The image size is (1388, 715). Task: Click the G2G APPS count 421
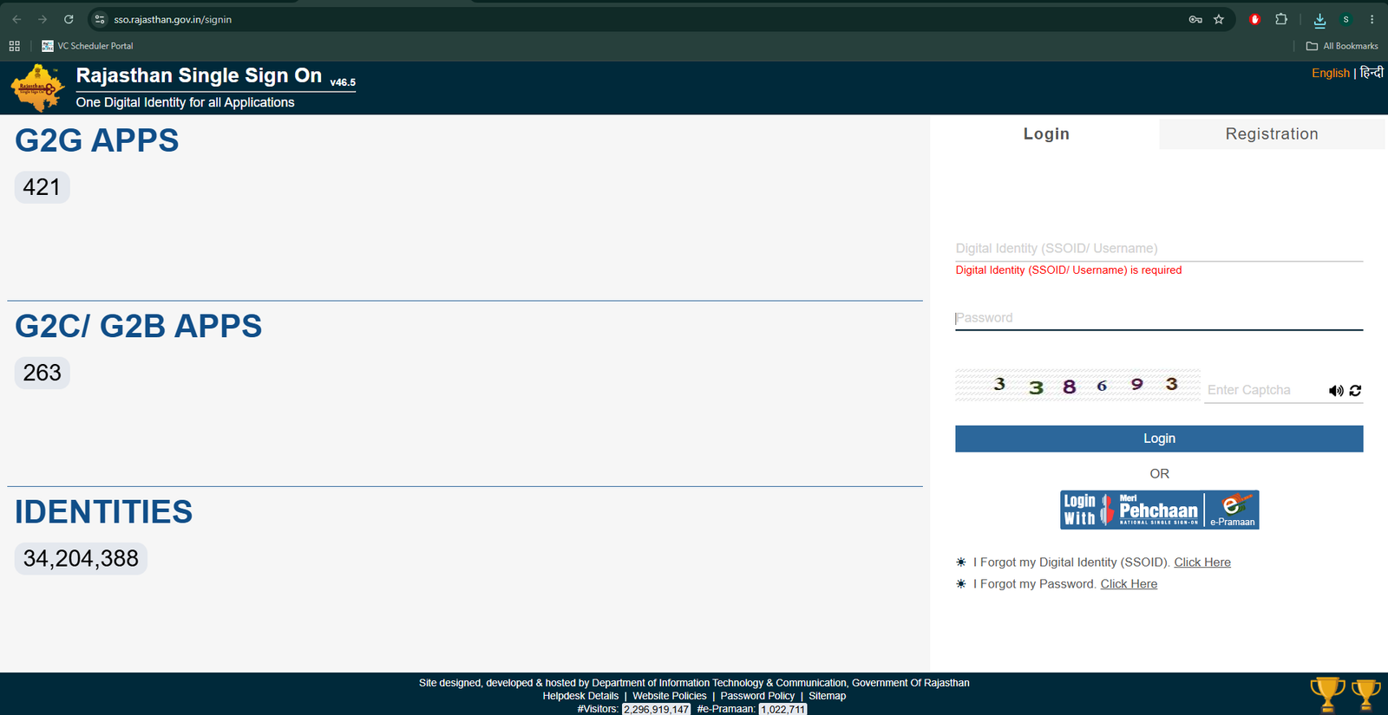[x=42, y=187]
